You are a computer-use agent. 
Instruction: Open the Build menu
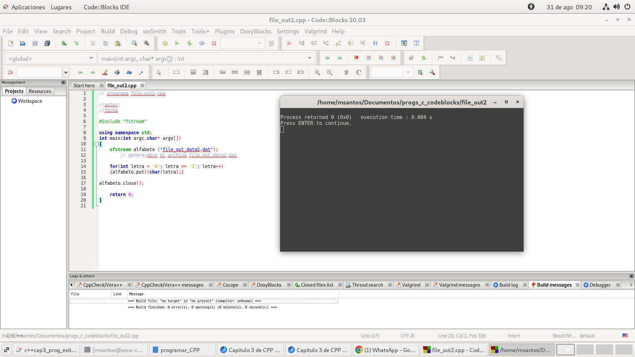click(x=107, y=31)
